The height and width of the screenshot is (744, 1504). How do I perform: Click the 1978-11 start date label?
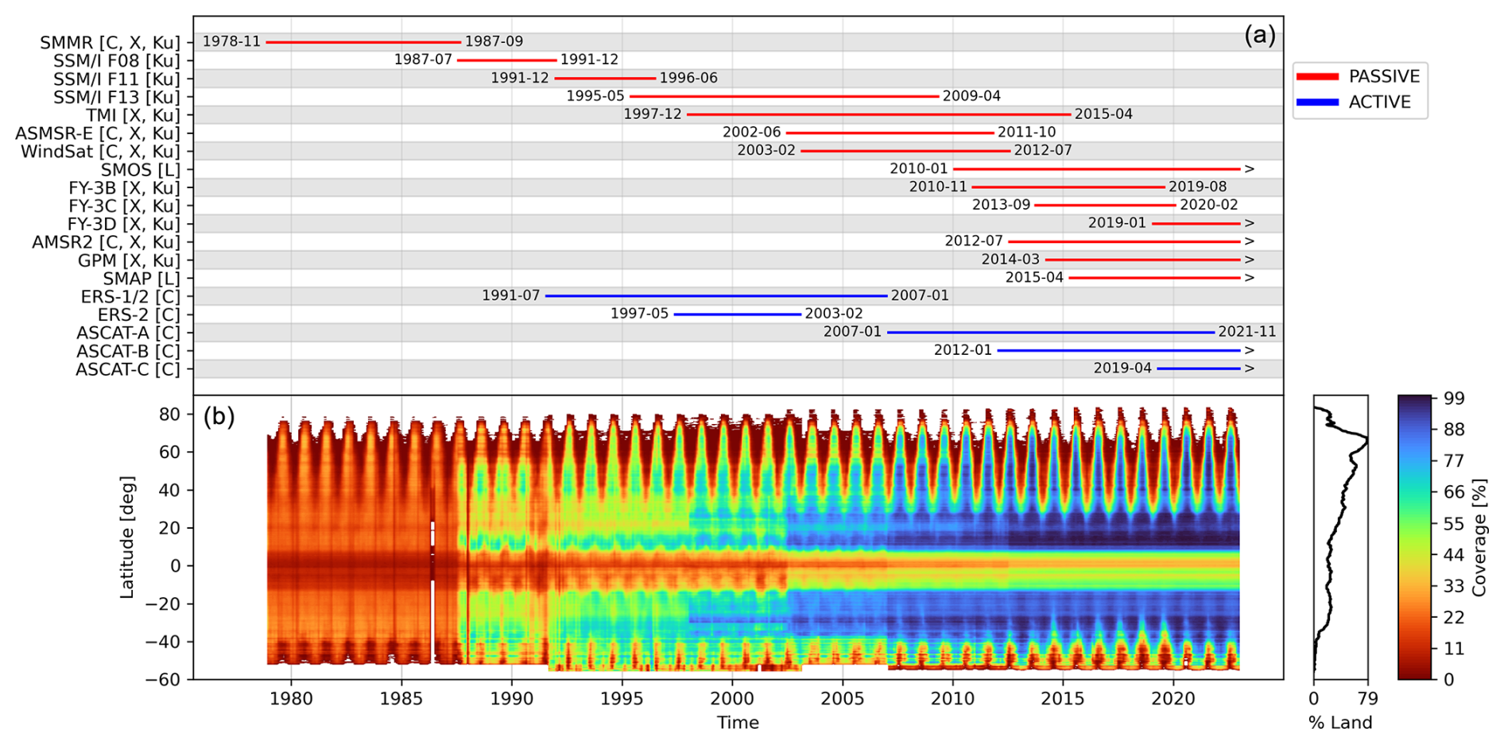(231, 41)
